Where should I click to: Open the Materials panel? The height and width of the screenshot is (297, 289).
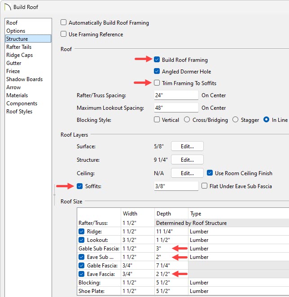point(28,95)
